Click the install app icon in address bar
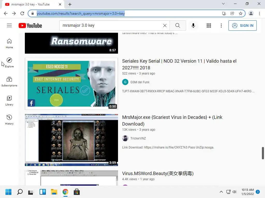 tap(224, 13)
